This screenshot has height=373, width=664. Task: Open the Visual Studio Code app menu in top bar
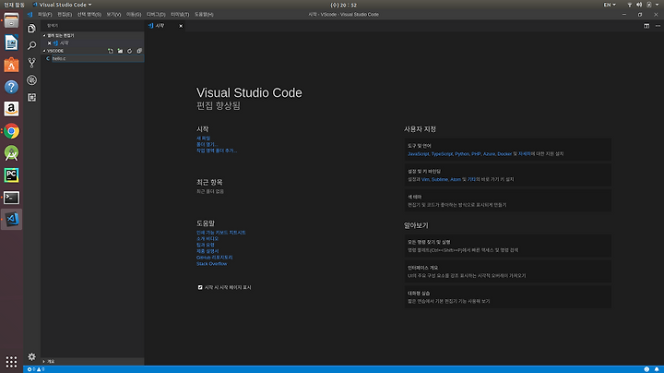click(x=63, y=5)
